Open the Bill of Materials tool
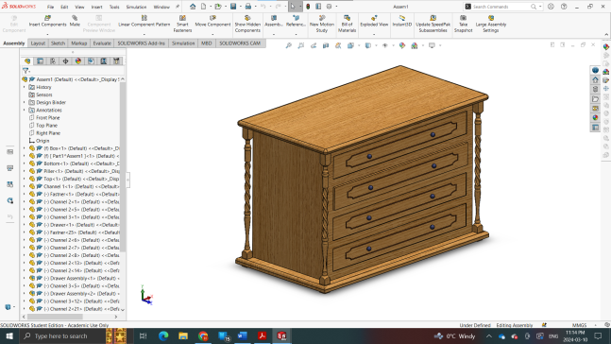Image resolution: width=611 pixels, height=344 pixels. tap(347, 25)
